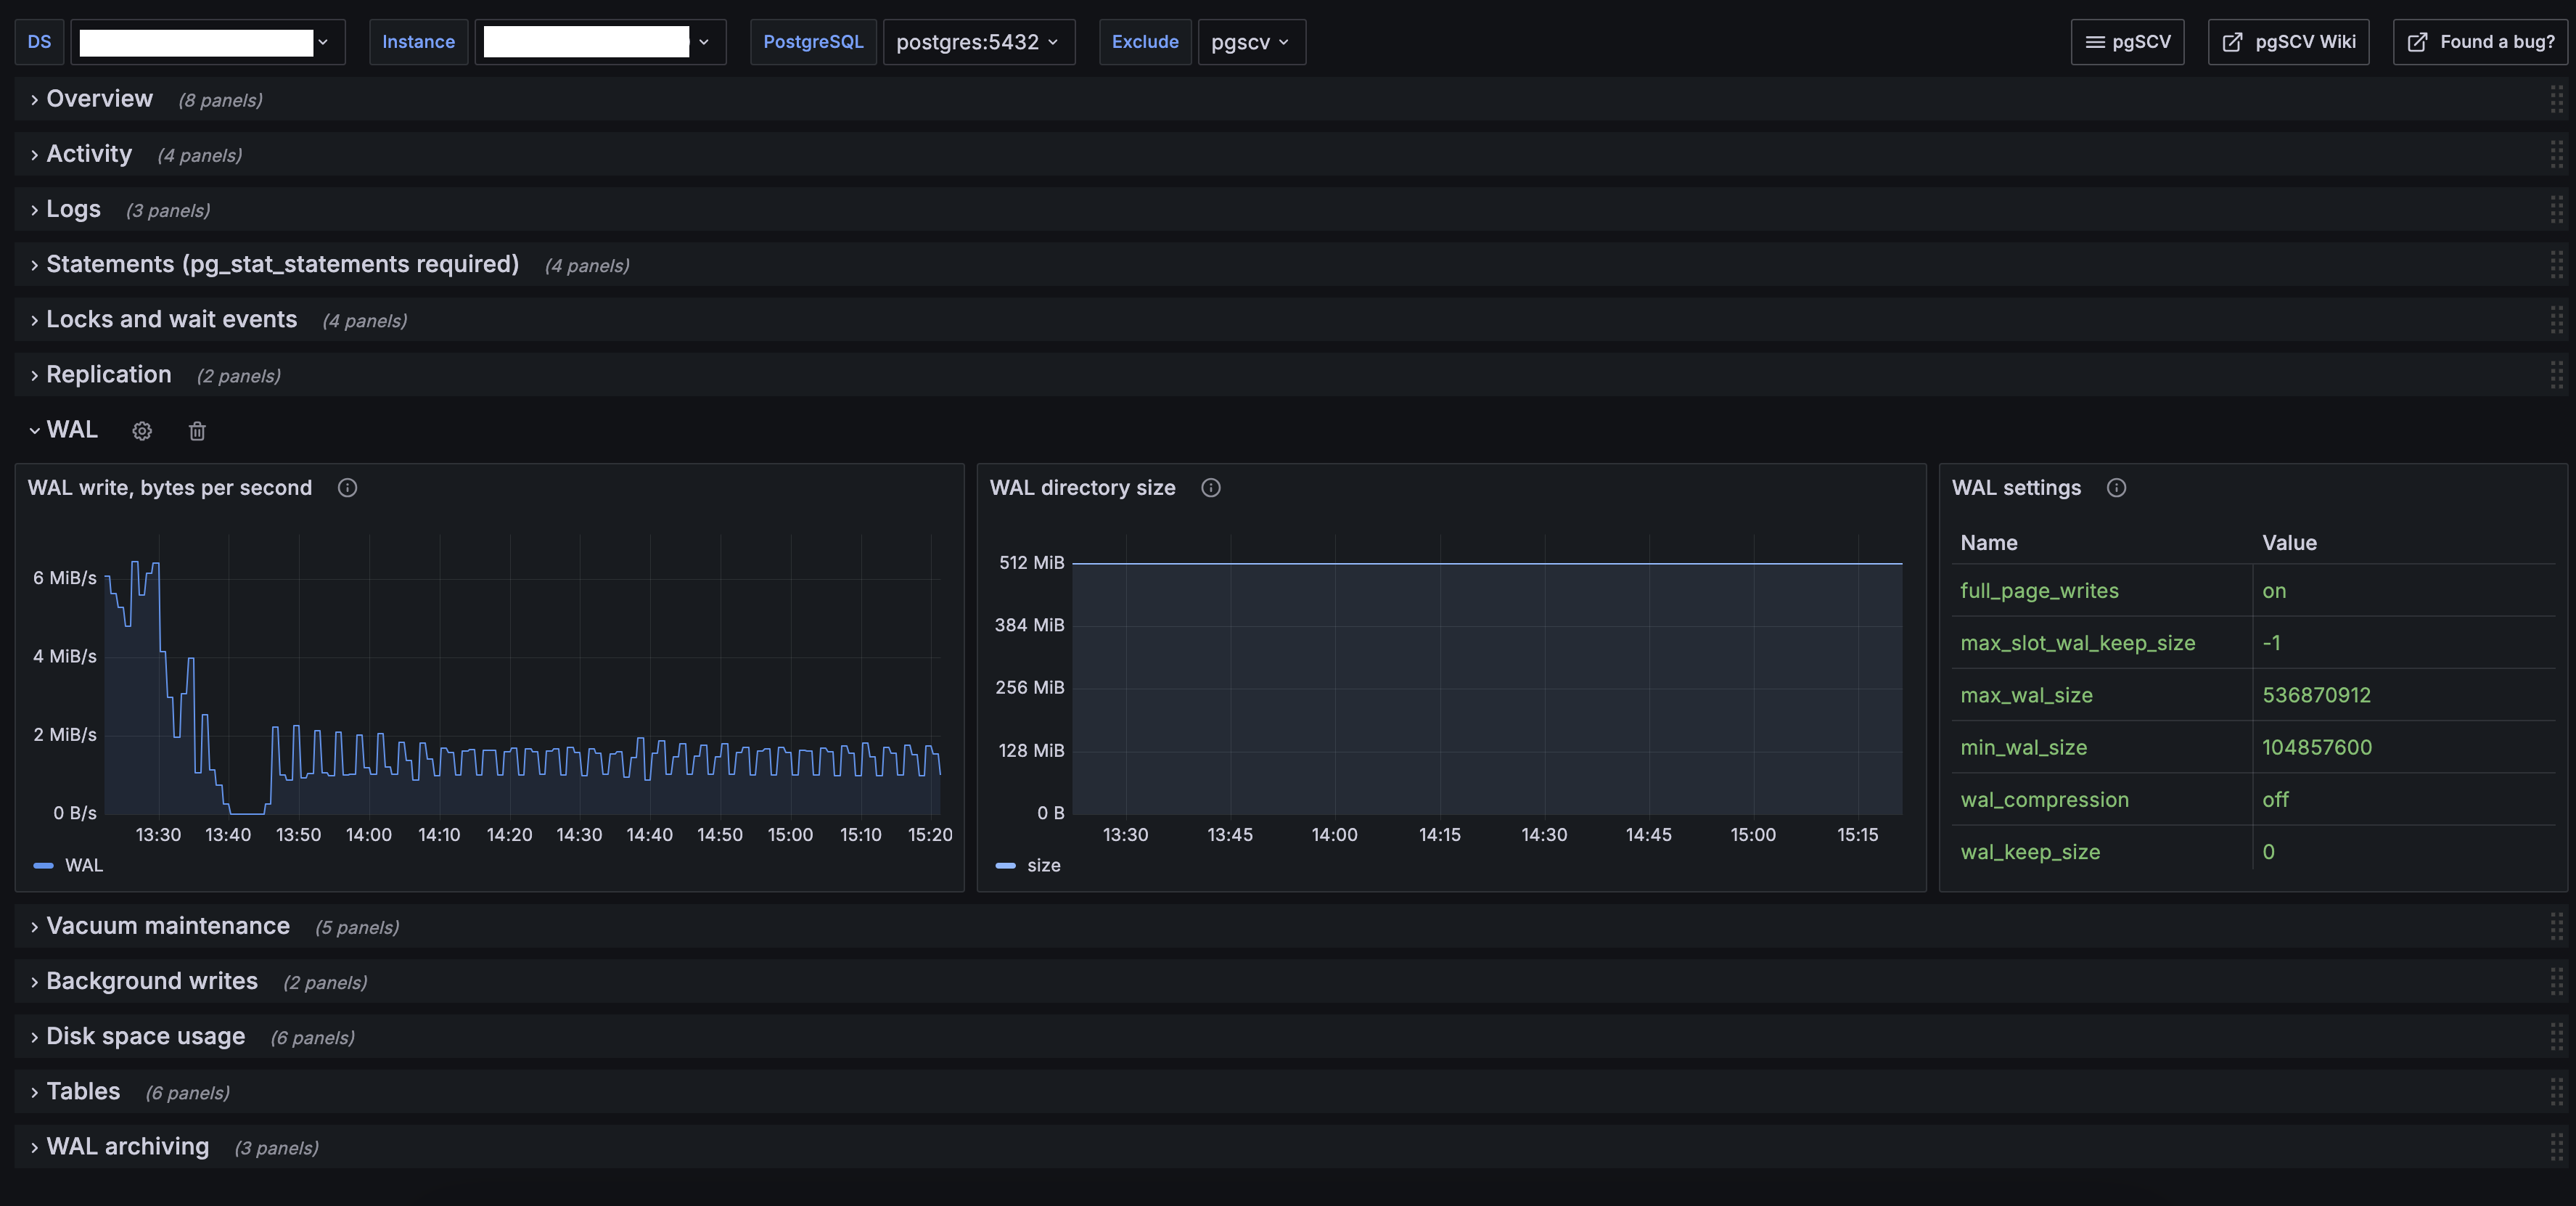Expand the Vacuum maintenance row
Viewport: 2576px width, 1206px height.
(x=167, y=926)
